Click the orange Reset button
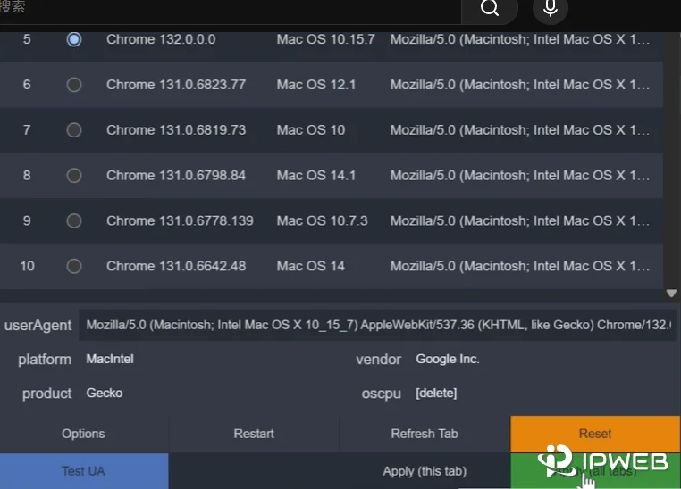This screenshot has width=681, height=489. 595,434
